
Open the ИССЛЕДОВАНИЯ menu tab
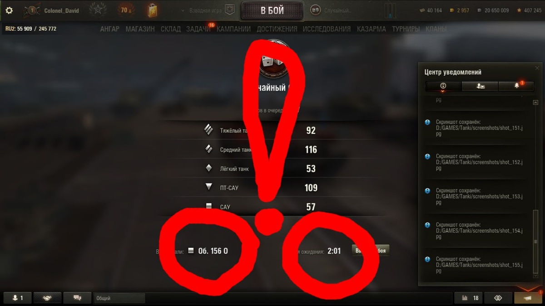pyautogui.click(x=327, y=29)
